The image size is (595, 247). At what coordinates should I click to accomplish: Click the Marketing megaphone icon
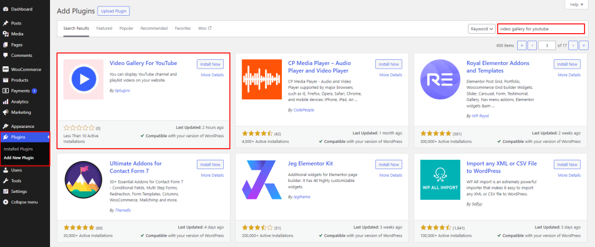pyautogui.click(x=6, y=112)
